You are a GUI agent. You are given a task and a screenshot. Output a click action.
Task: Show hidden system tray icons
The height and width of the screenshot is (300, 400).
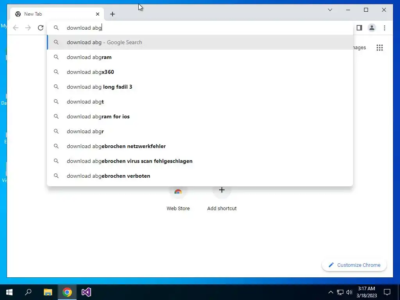click(330, 292)
